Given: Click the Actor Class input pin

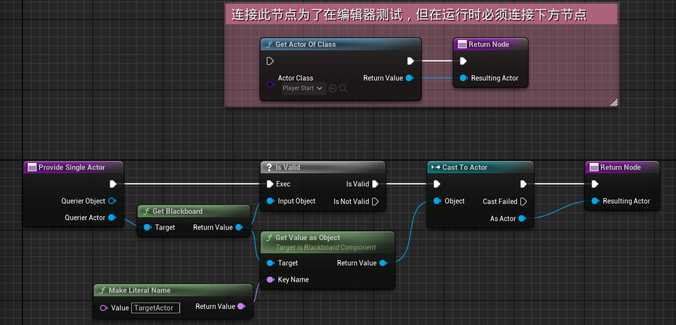Looking at the screenshot, I should coord(270,84).
